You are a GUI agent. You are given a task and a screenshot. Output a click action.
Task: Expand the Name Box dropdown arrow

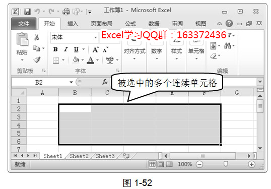click(x=71, y=82)
